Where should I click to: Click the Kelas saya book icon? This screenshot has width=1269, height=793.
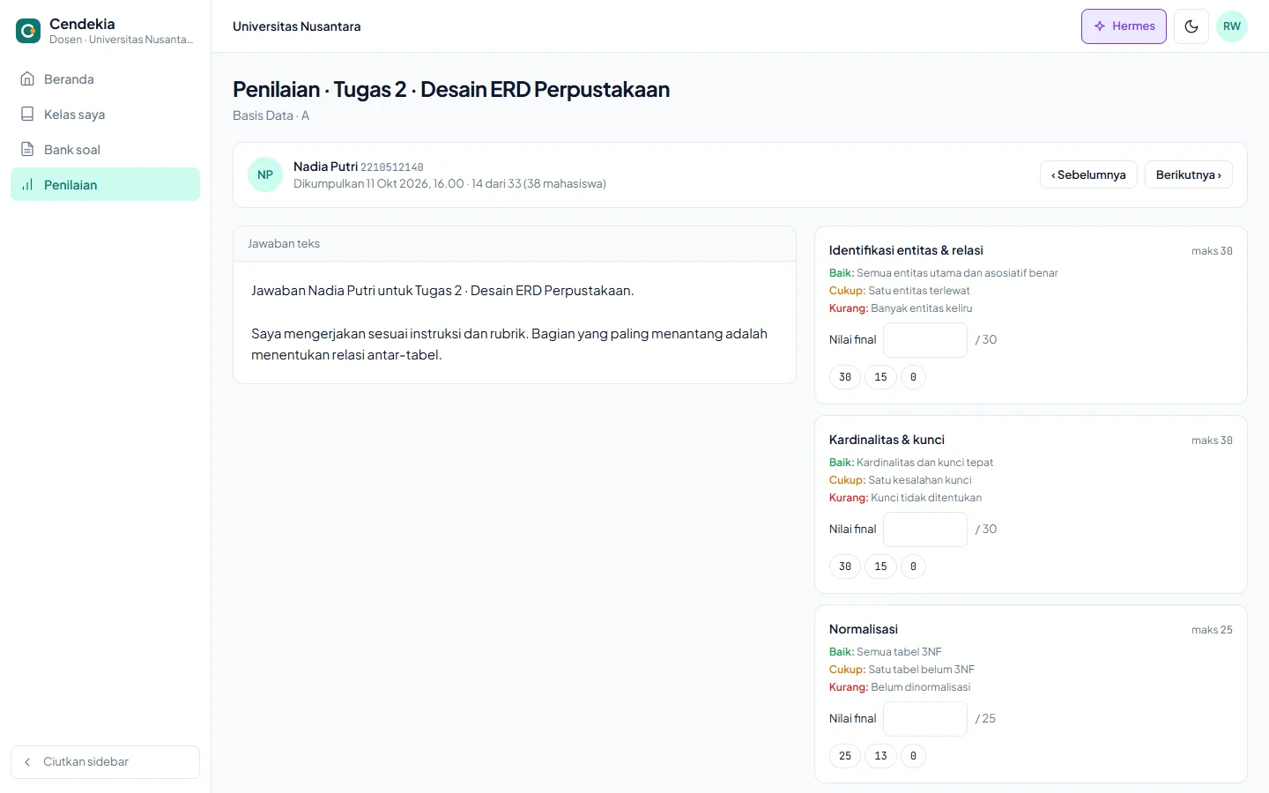(x=27, y=115)
